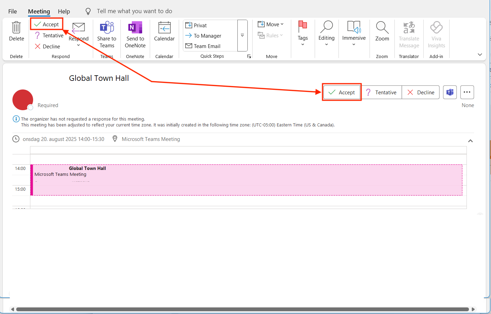Screen dimensions: 491x314
Task: Open the File menu
Action: point(12,11)
